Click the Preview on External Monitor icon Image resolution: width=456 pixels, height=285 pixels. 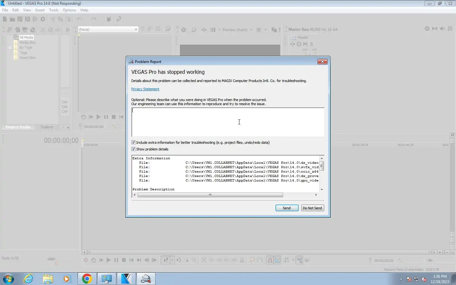coord(194,29)
